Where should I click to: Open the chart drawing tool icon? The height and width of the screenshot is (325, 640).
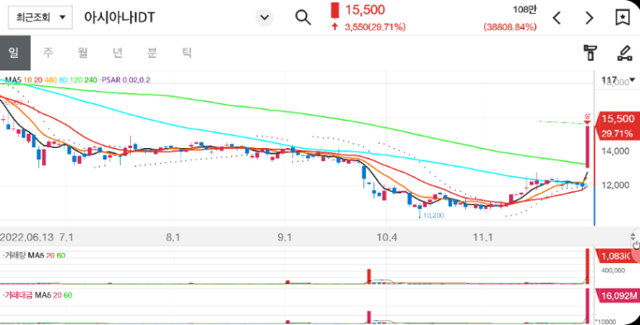[x=624, y=53]
